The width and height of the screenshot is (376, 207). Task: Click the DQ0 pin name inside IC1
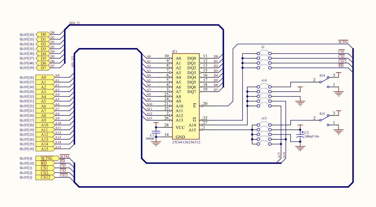click(192, 58)
